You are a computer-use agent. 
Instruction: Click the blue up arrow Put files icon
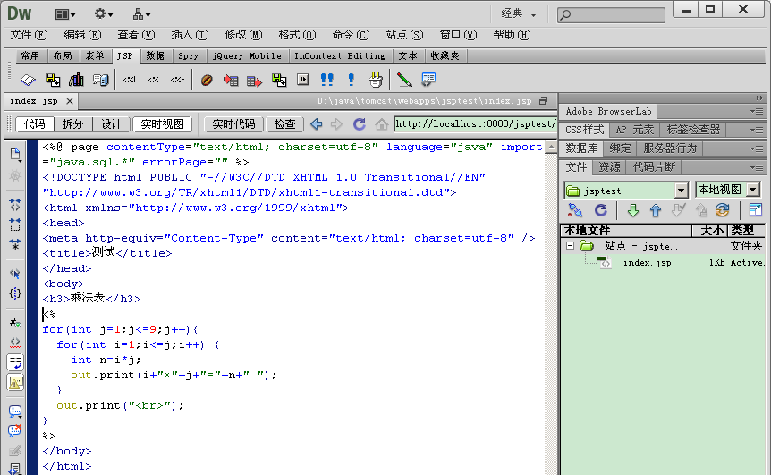point(655,210)
